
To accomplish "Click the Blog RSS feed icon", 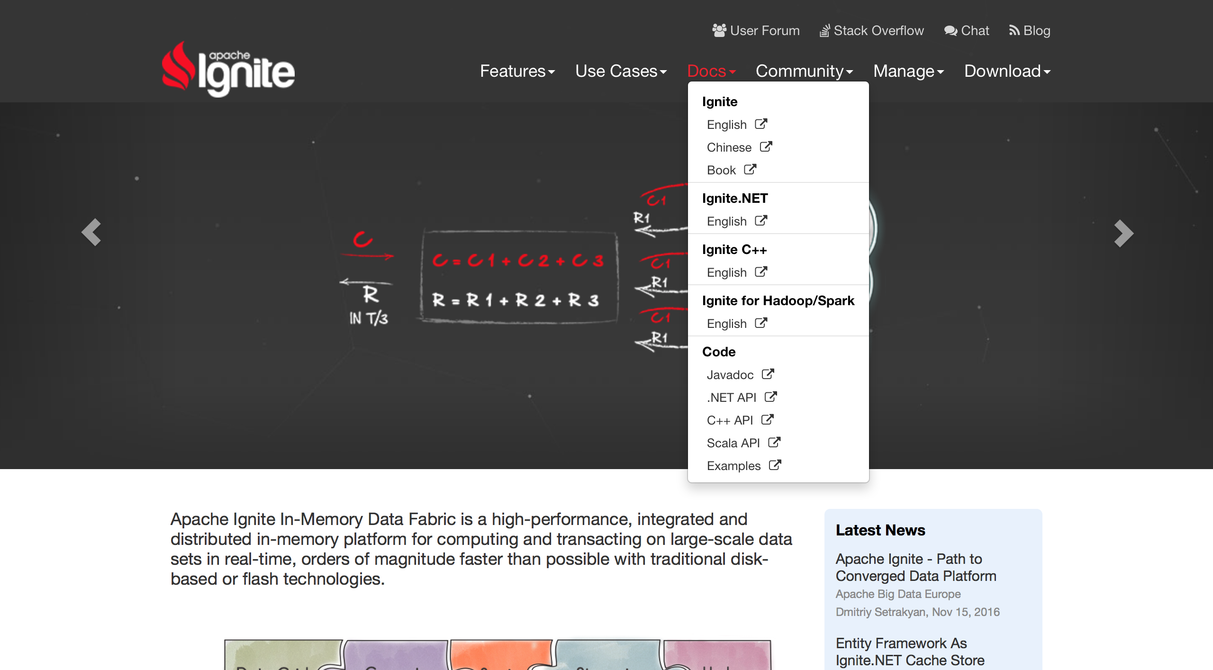I will tap(1014, 31).
